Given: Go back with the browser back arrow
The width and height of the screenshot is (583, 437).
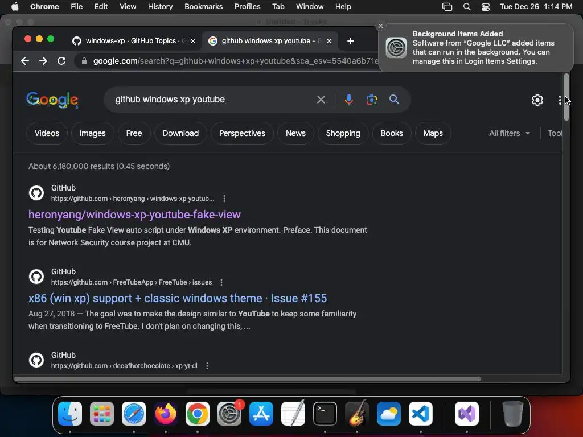Looking at the screenshot, I should click(x=25, y=61).
